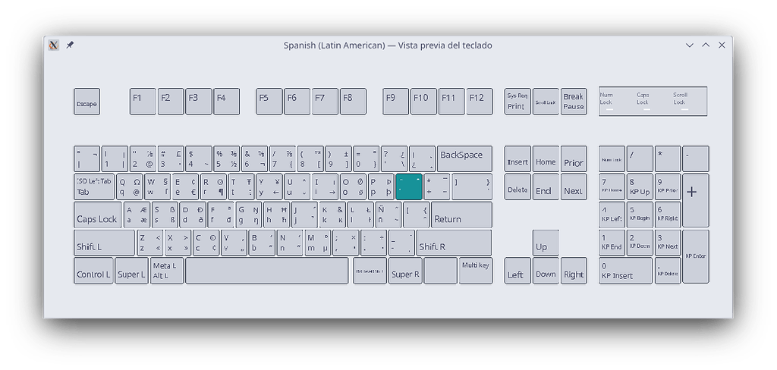Click the 5 KP Begin key
The image size is (777, 370).
[x=640, y=215]
